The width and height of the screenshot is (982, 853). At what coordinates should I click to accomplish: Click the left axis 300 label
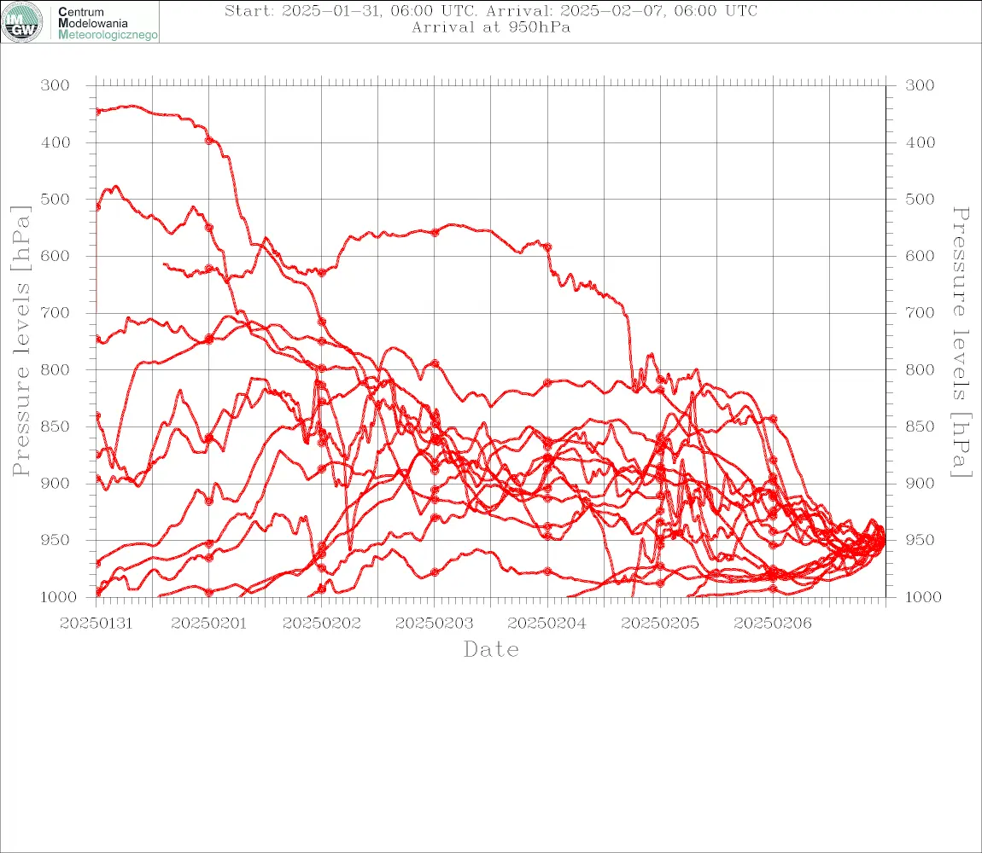pos(56,85)
